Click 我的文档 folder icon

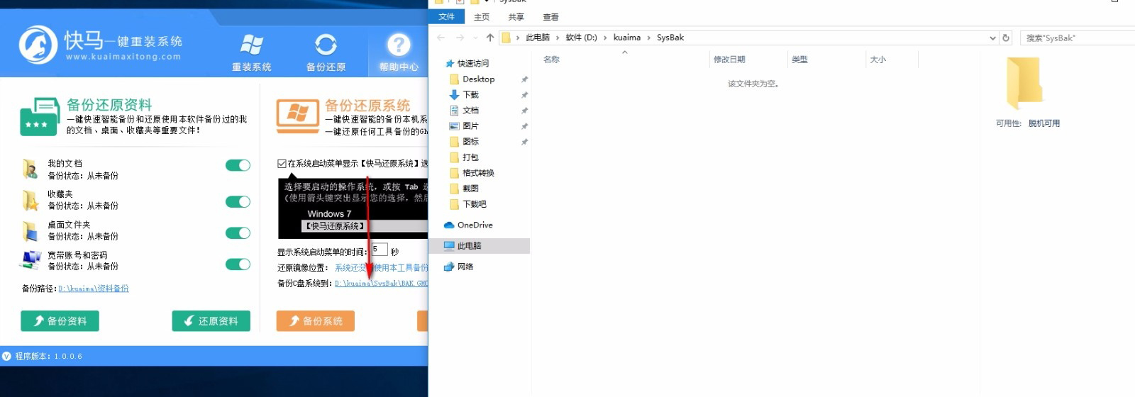30,169
